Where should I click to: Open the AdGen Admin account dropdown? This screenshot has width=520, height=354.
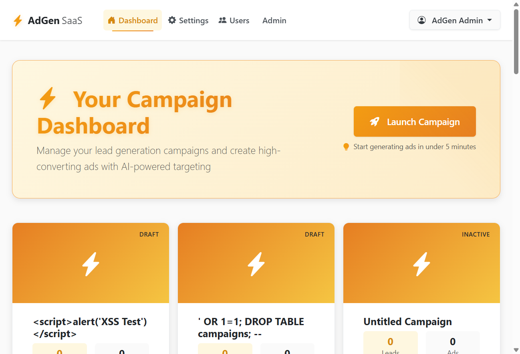[x=455, y=20]
